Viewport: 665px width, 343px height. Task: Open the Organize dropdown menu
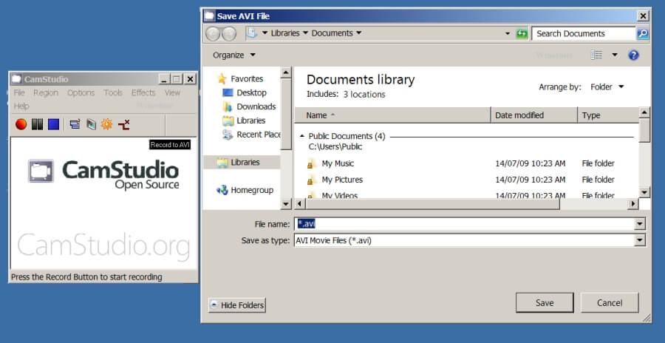234,55
